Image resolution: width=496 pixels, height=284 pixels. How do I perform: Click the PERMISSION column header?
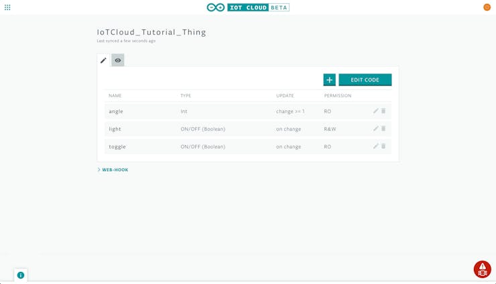pos(338,96)
